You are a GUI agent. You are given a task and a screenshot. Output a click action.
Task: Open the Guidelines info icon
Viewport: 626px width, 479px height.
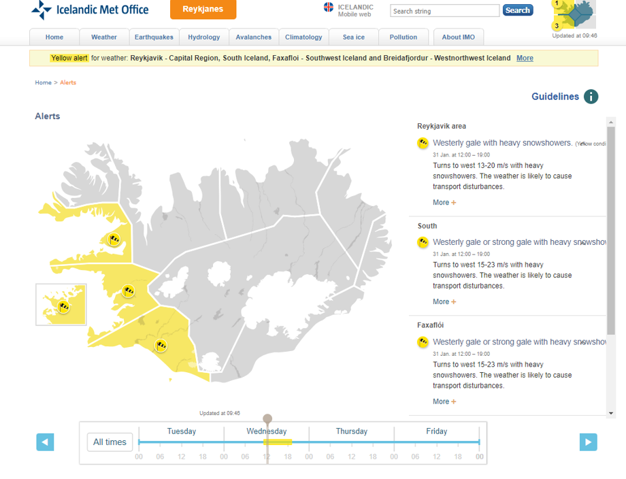[x=591, y=96]
